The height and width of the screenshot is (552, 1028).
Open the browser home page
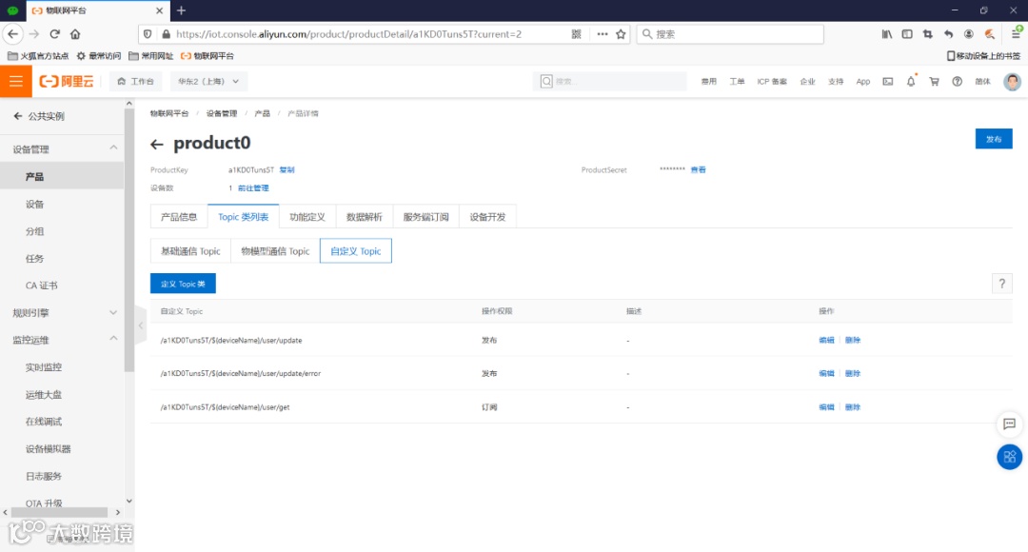click(75, 34)
